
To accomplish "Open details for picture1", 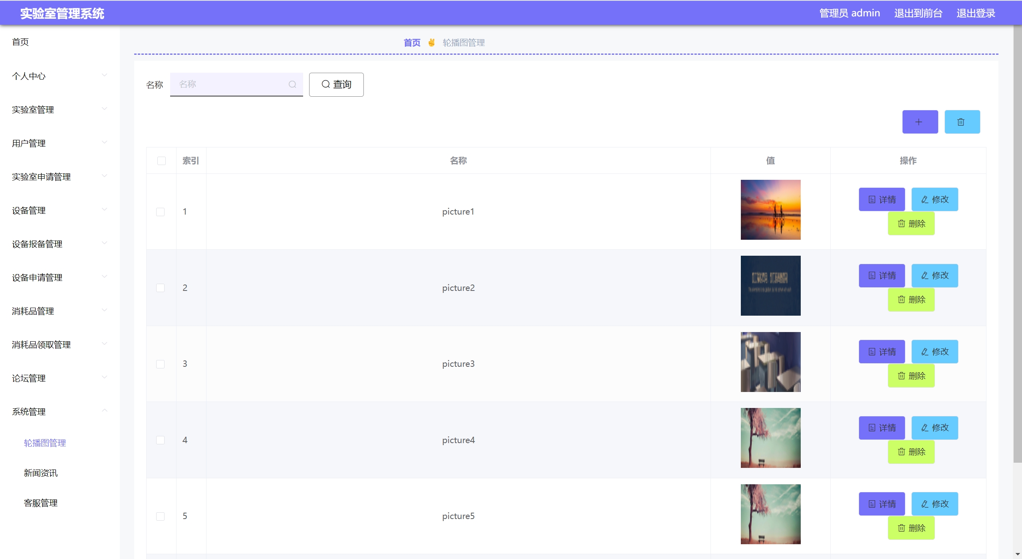I will (x=881, y=199).
